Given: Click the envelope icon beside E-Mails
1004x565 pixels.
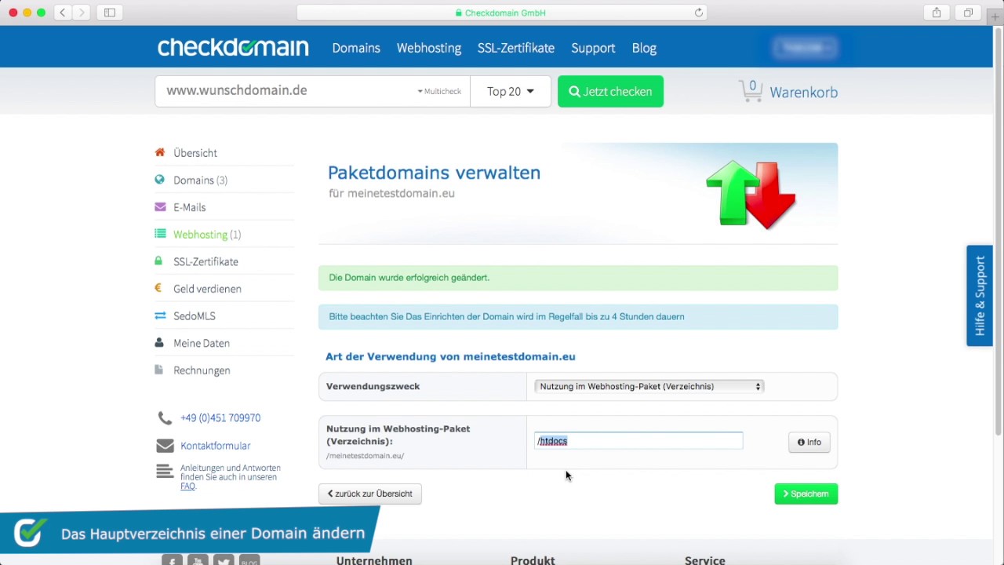Looking at the screenshot, I should tap(160, 207).
